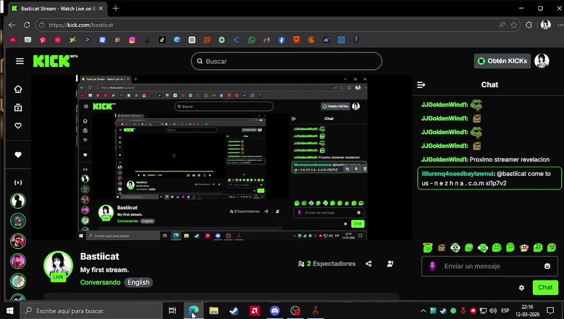The image size is (564, 319).
Task: Click the Enviar un mensaje field
Action: (x=490, y=266)
